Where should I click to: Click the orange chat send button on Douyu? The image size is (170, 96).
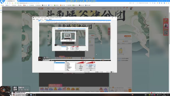[130, 90]
